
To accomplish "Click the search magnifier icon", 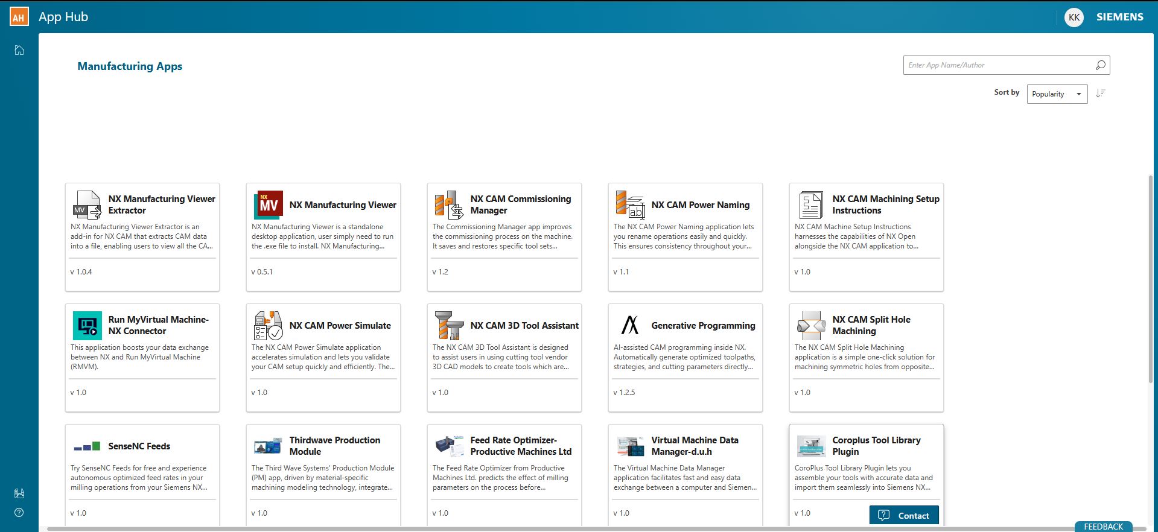I will point(1100,65).
